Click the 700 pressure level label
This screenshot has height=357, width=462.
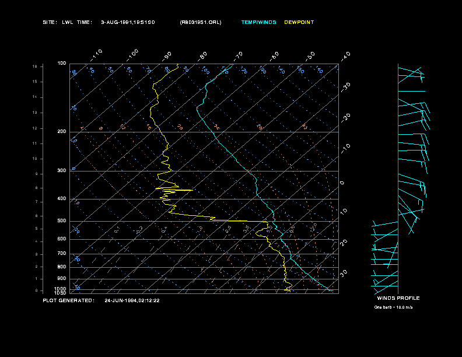coord(62,254)
